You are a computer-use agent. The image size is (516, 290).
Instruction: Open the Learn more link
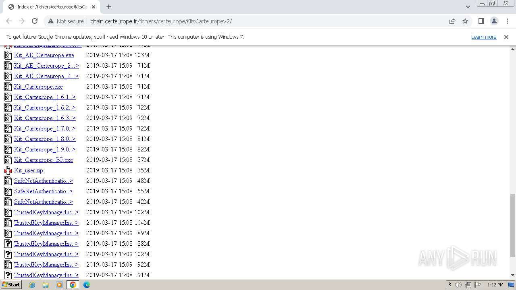click(x=484, y=37)
